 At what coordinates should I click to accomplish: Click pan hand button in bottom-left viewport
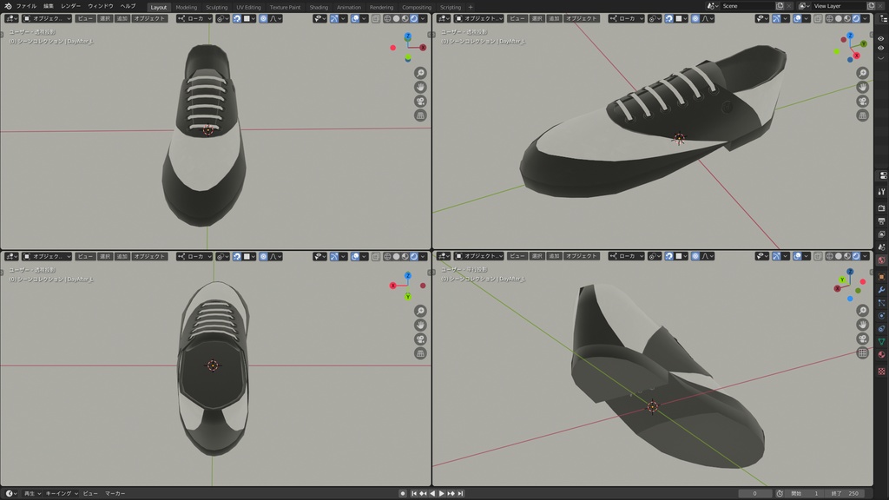pyautogui.click(x=420, y=325)
